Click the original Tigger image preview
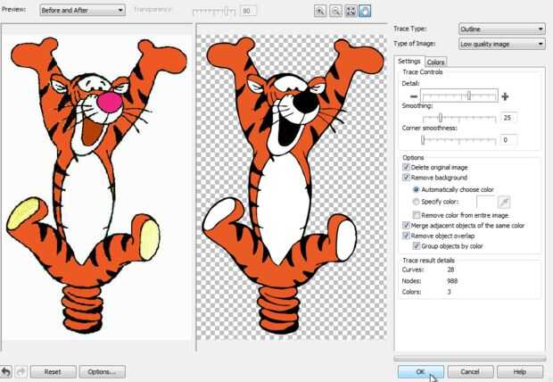This screenshot has width=553, height=382. point(96,187)
